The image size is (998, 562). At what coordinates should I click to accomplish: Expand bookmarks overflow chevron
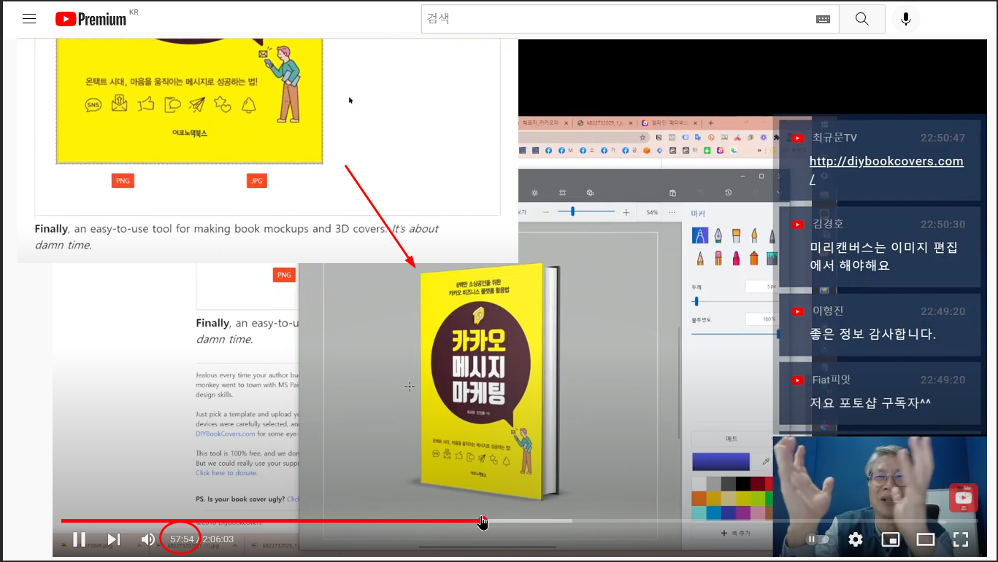tap(759, 150)
